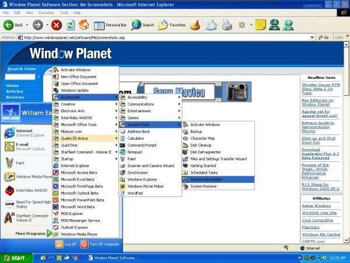
Task: Click the Sony Mavica banner ad
Action: pos(194,92)
